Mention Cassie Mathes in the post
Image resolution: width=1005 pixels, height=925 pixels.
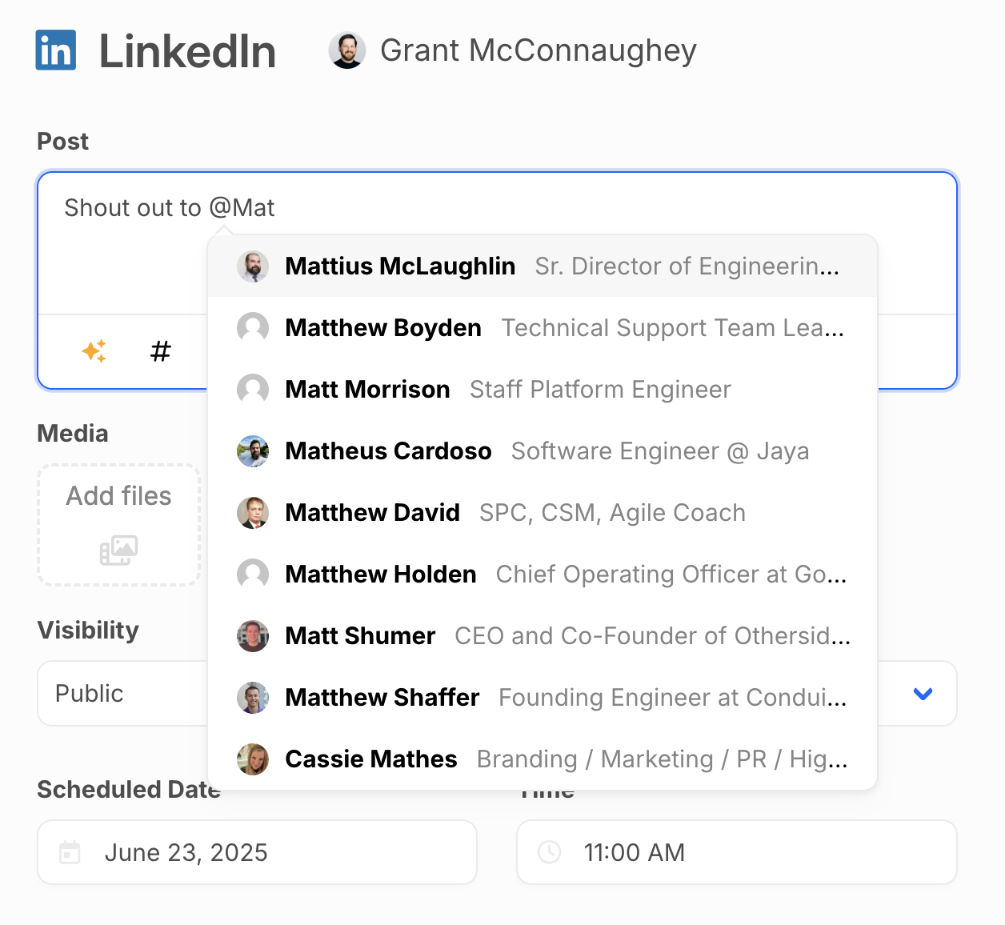[x=543, y=759]
